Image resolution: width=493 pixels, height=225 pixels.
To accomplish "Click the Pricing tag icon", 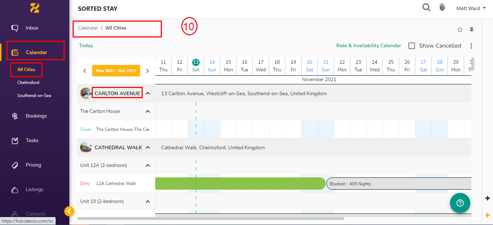I will pos(15,165).
